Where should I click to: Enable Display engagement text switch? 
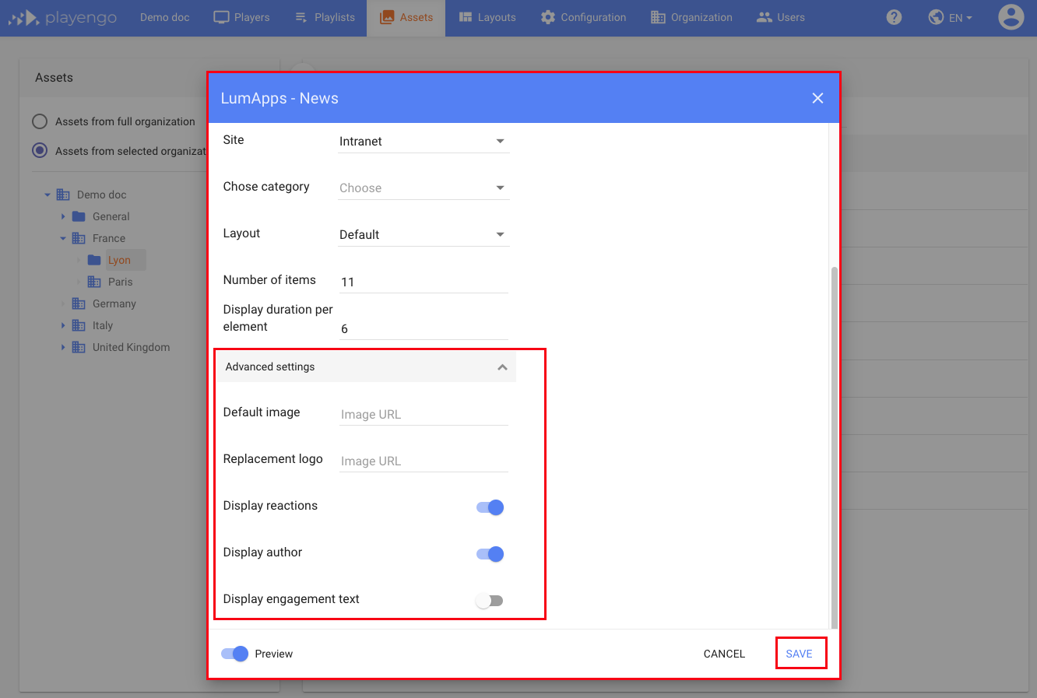point(490,601)
